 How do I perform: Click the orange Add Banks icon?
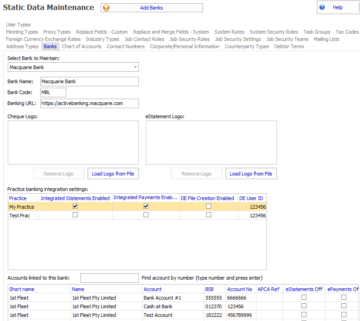pyautogui.click(x=106, y=8)
